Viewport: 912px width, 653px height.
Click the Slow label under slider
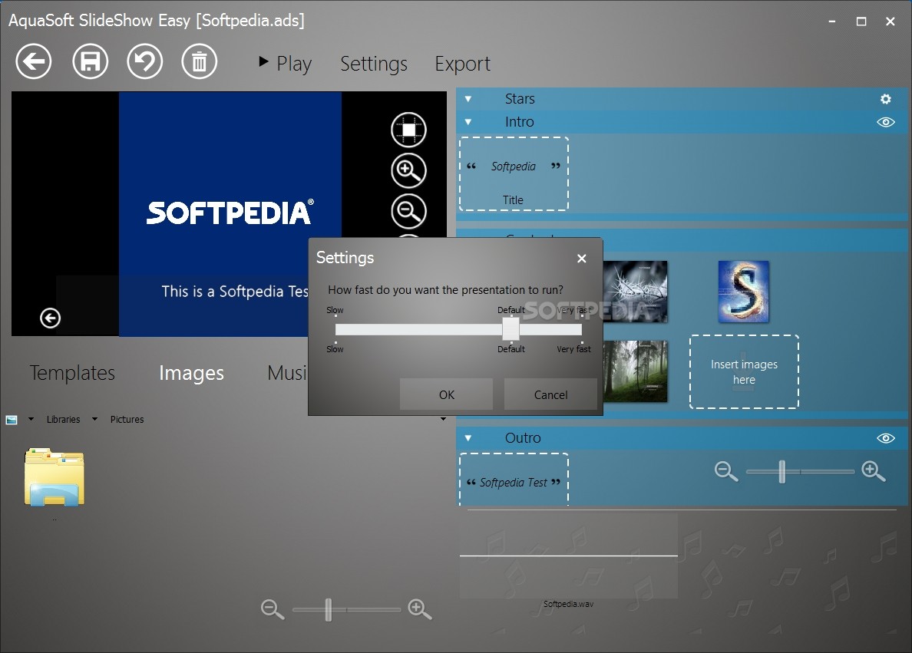pyautogui.click(x=335, y=349)
